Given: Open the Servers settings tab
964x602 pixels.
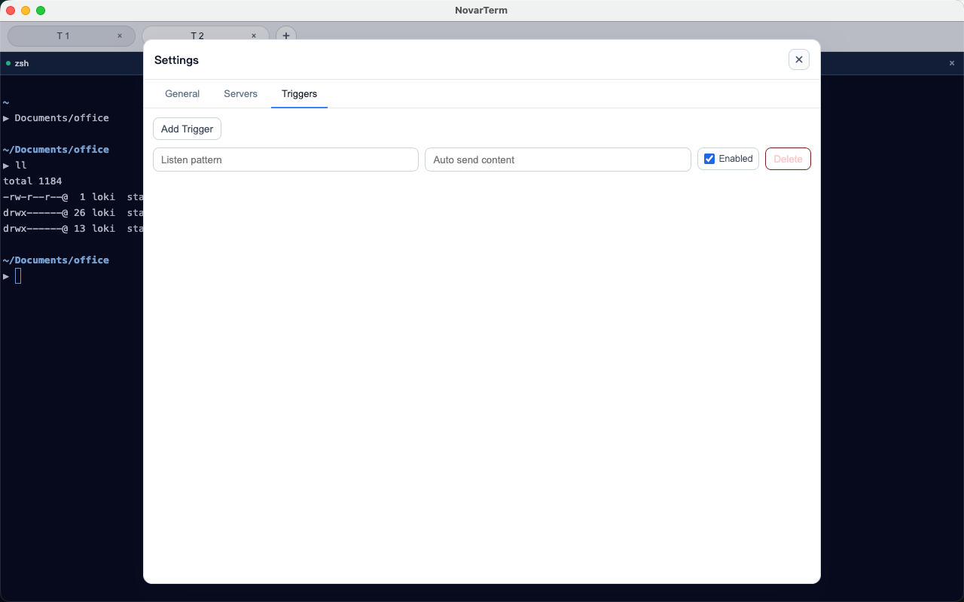Looking at the screenshot, I should coord(240,93).
